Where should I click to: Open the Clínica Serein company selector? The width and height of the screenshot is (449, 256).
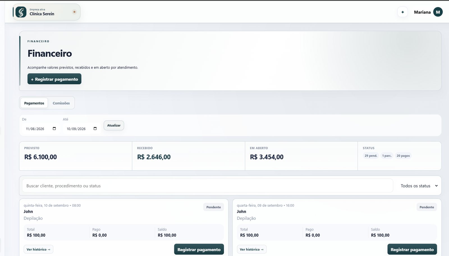click(47, 12)
